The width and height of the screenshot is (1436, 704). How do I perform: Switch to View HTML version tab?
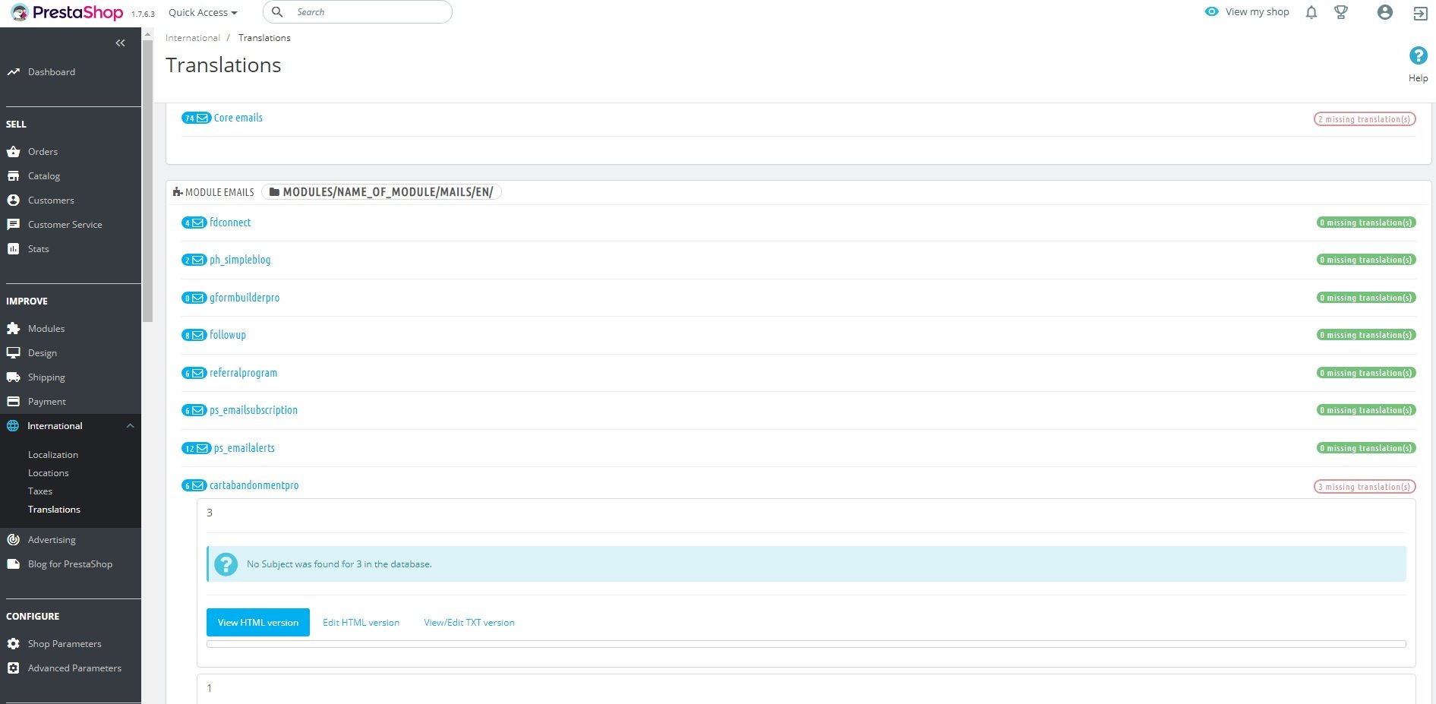(258, 623)
